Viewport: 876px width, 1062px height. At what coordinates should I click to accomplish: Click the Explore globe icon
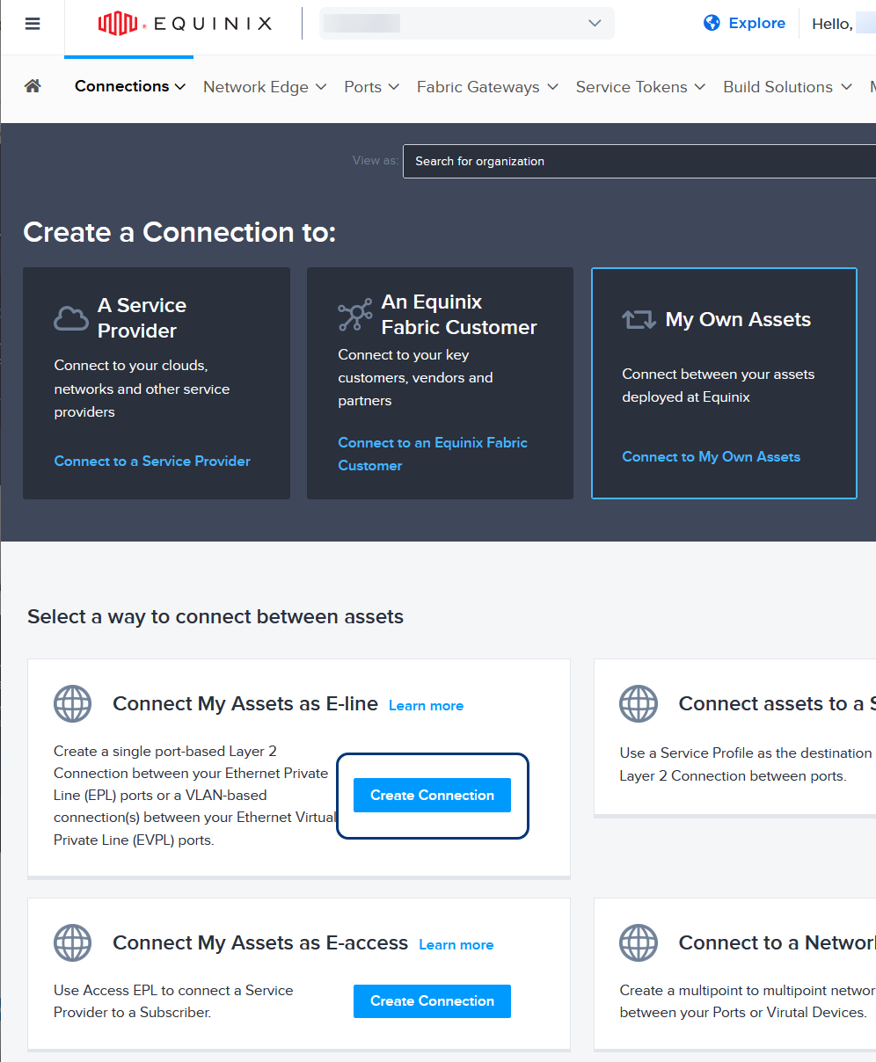pyautogui.click(x=712, y=23)
